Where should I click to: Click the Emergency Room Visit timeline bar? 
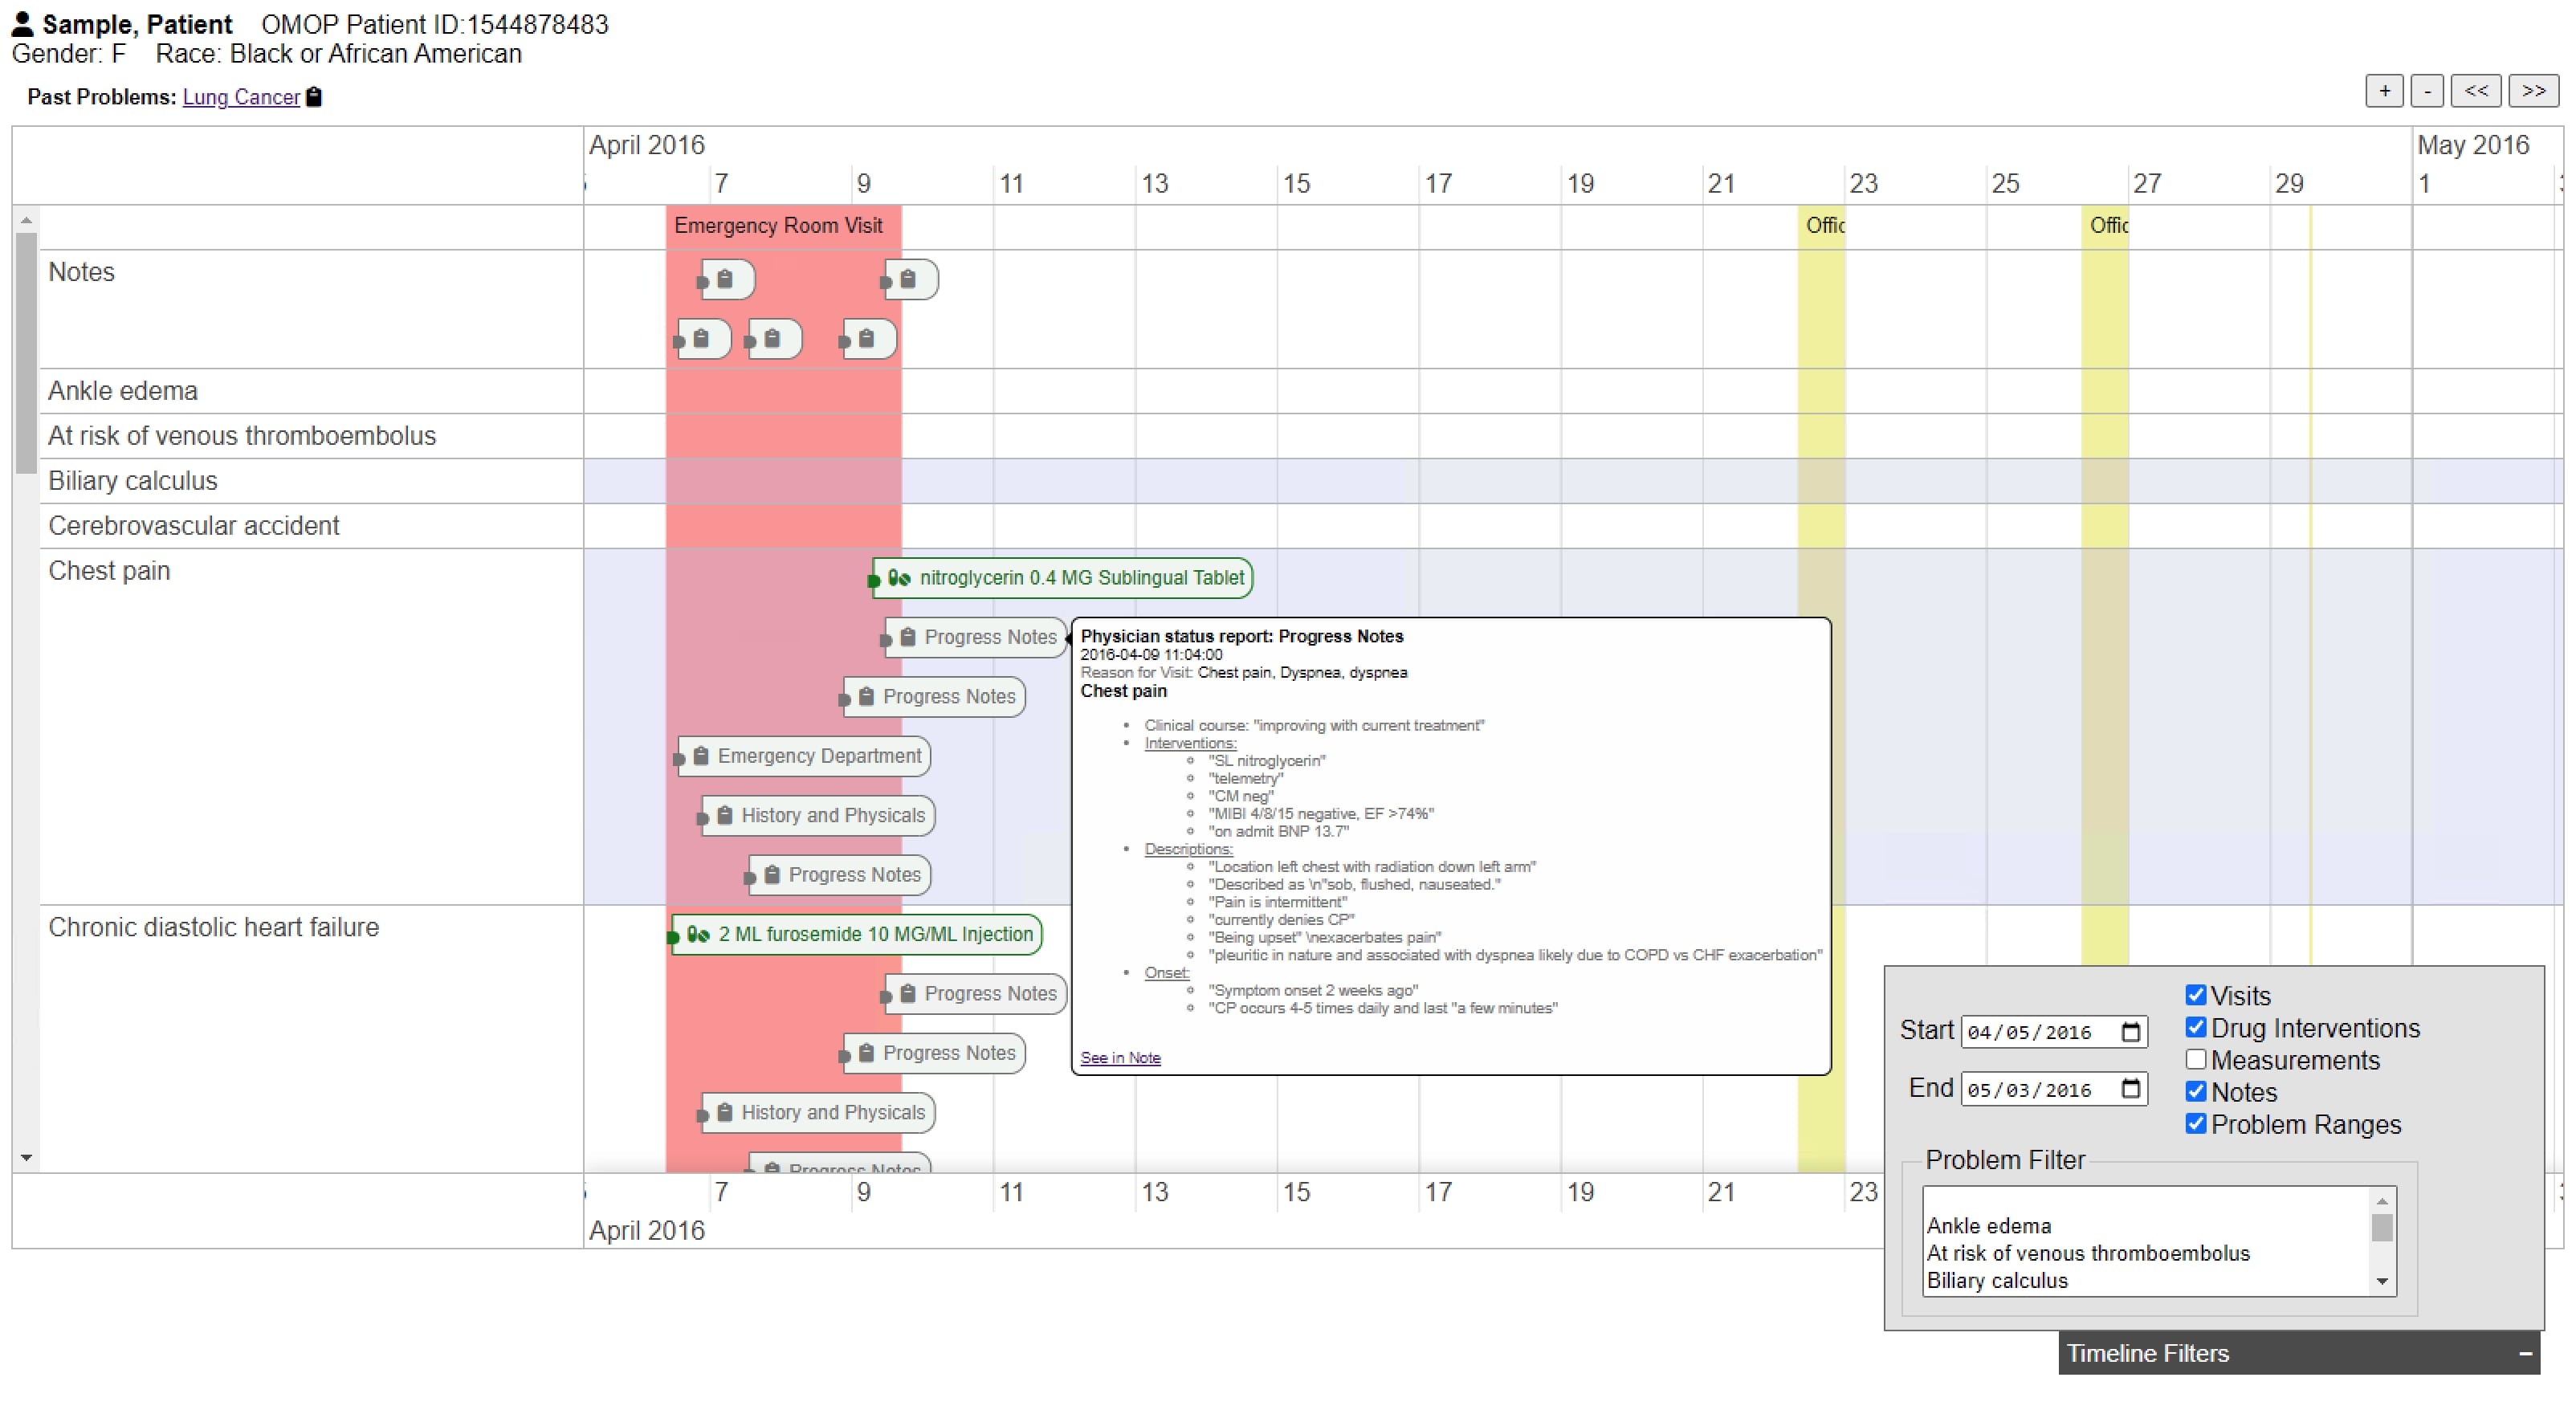778,226
